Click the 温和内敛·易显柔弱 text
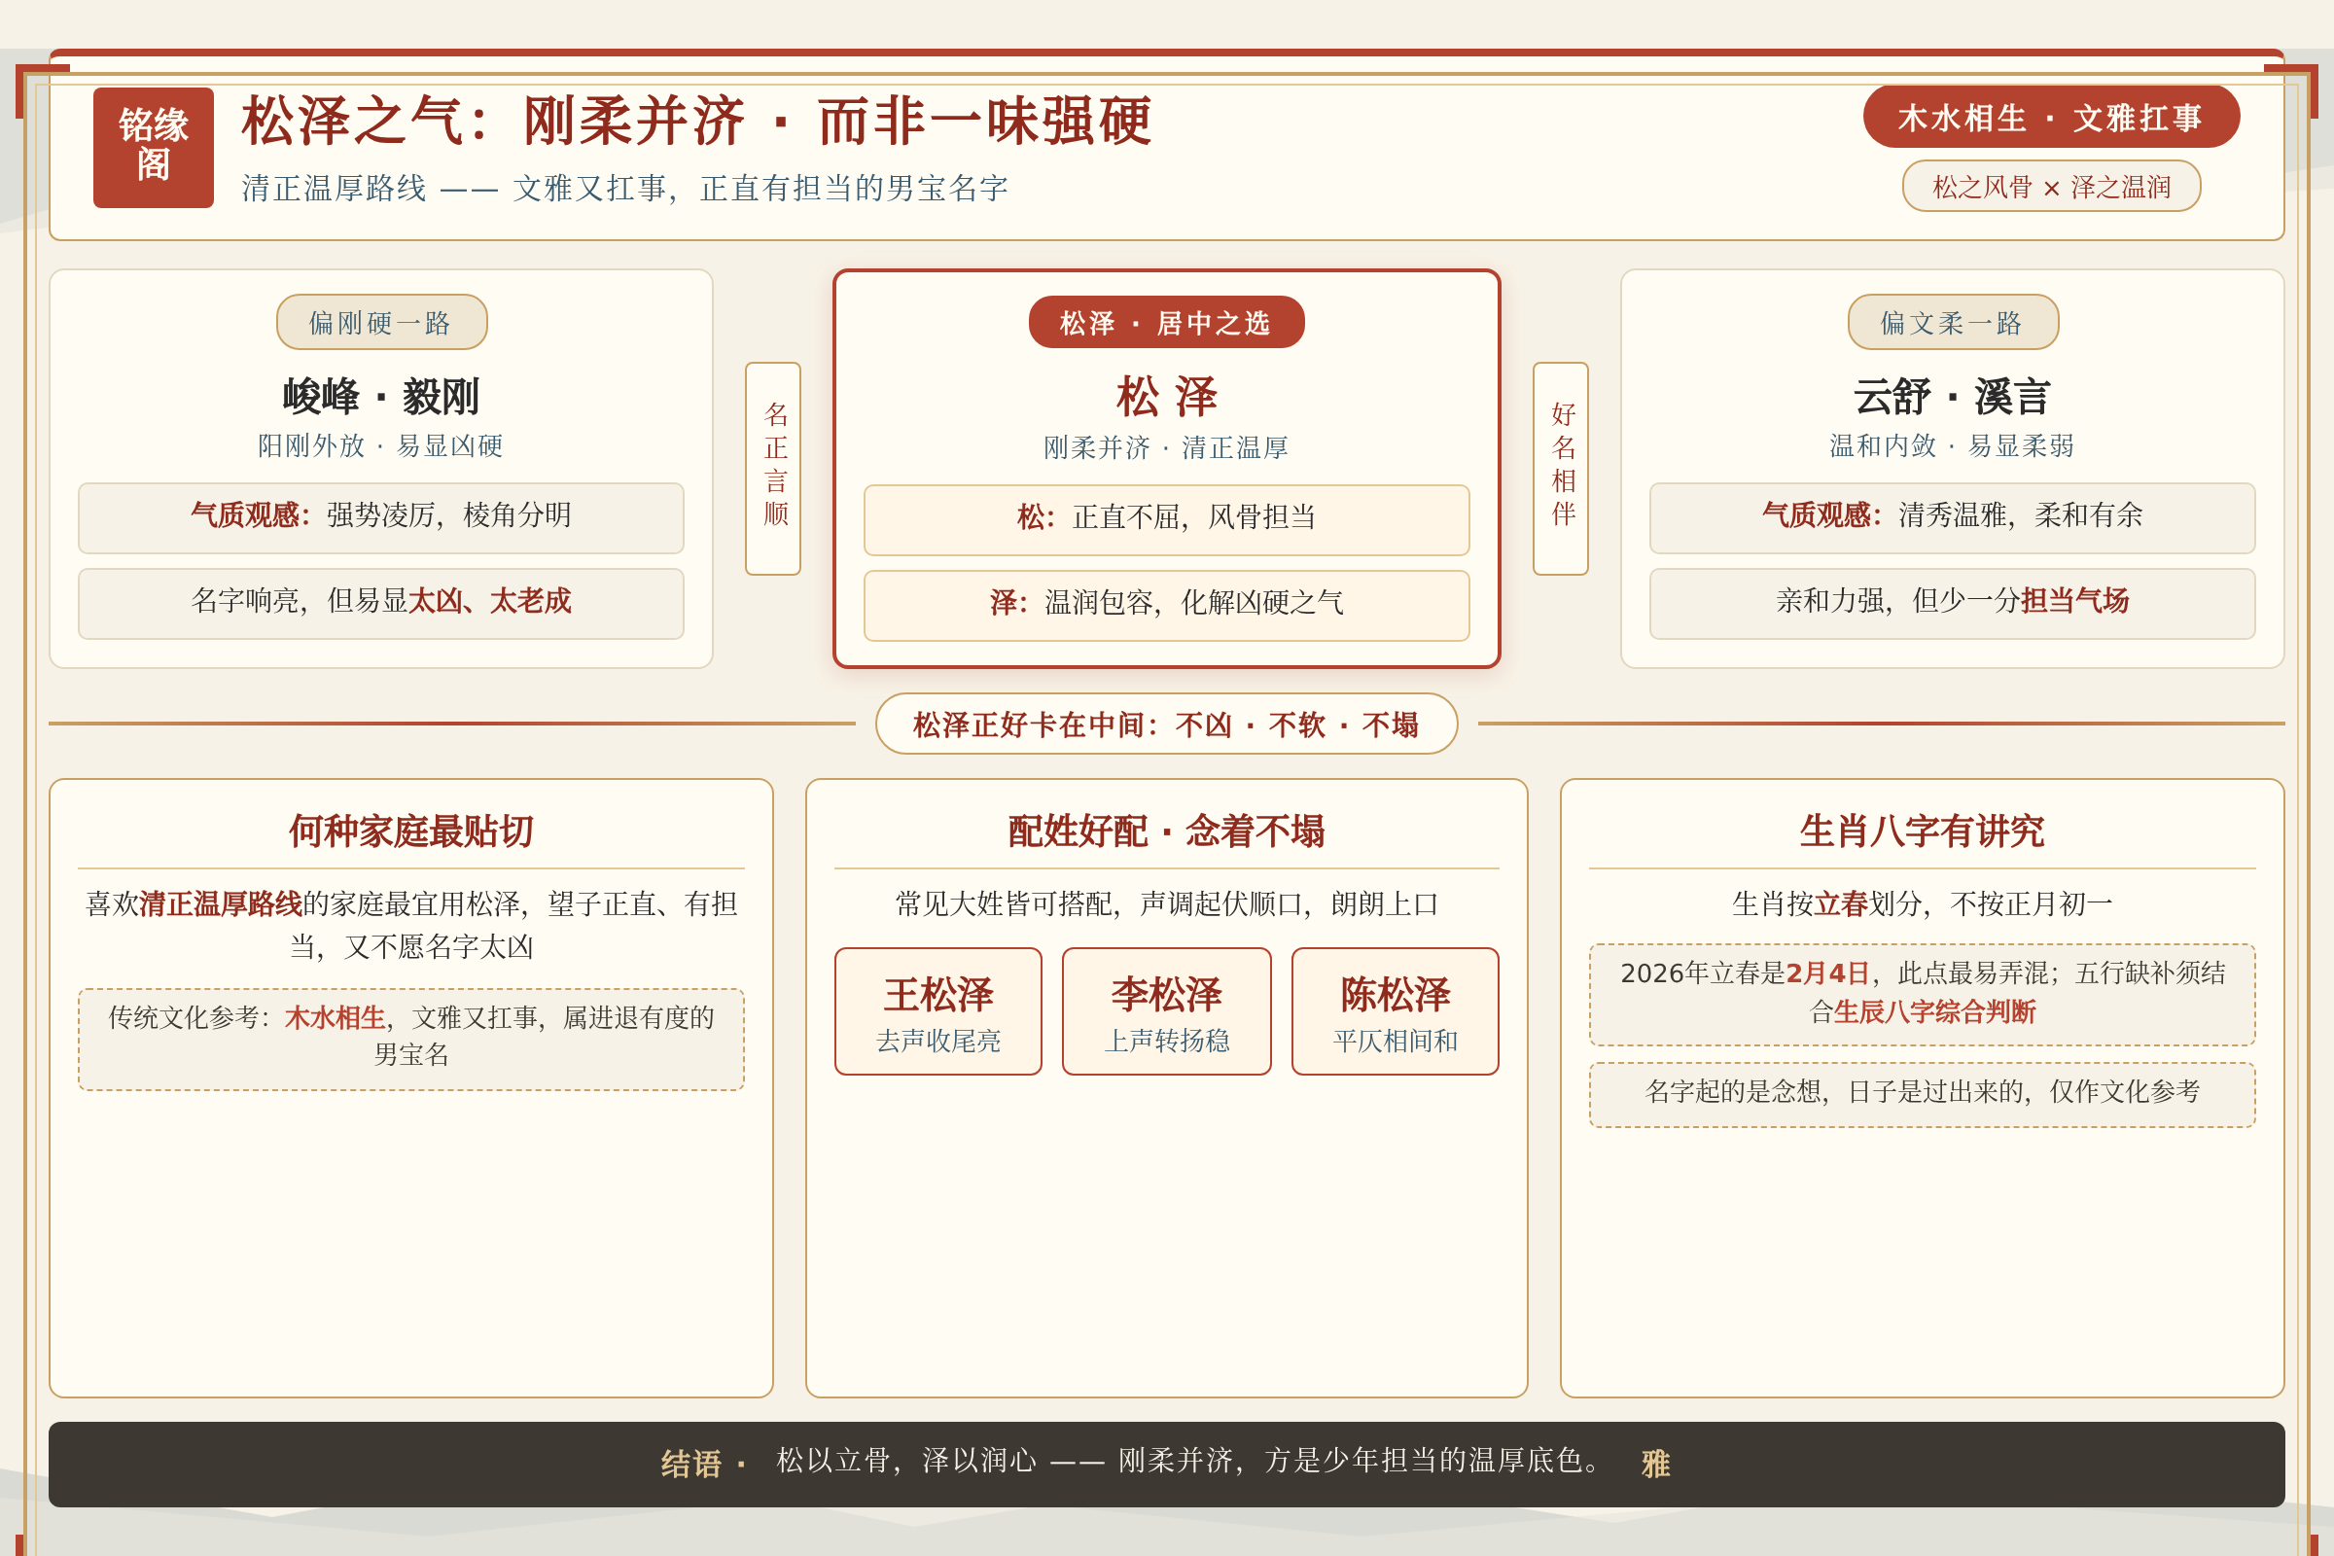Viewport: 2334px width, 1556px height. 1952,445
